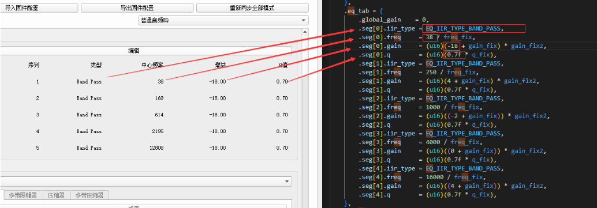The width and height of the screenshot is (597, 208).
Task: Open the blank dropdown above the limiter tabs
Action: pos(146,181)
